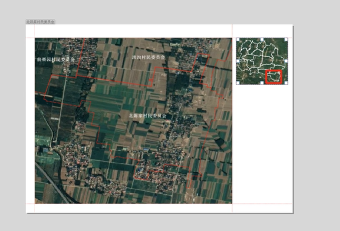Click the top-right handle of overview map
This screenshot has width=340, height=231.
pos(286,39)
